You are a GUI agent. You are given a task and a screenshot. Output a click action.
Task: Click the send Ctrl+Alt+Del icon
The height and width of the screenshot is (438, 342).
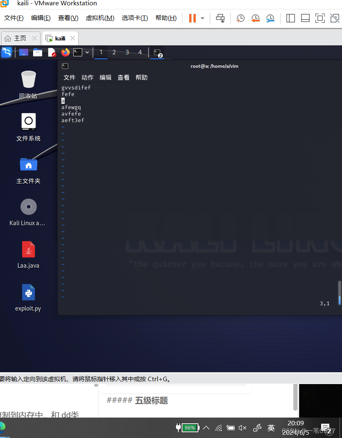pos(220,18)
